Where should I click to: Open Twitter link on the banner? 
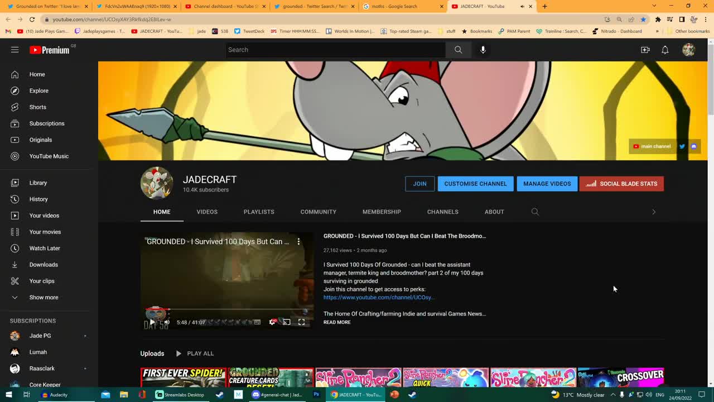[x=682, y=146]
